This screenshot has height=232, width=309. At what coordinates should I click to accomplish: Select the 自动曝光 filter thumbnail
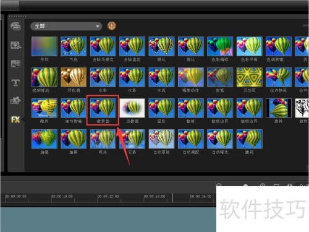pyautogui.click(x=220, y=139)
